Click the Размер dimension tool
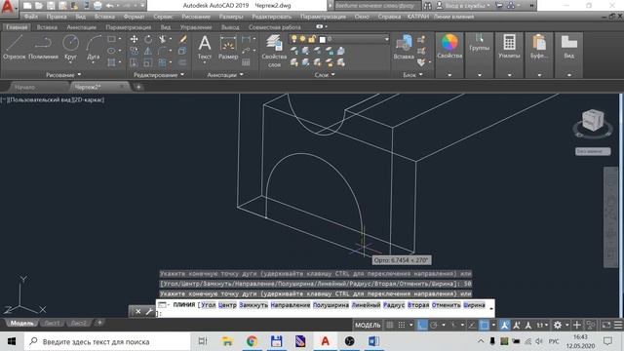This screenshot has width=624, height=351. tap(228, 47)
